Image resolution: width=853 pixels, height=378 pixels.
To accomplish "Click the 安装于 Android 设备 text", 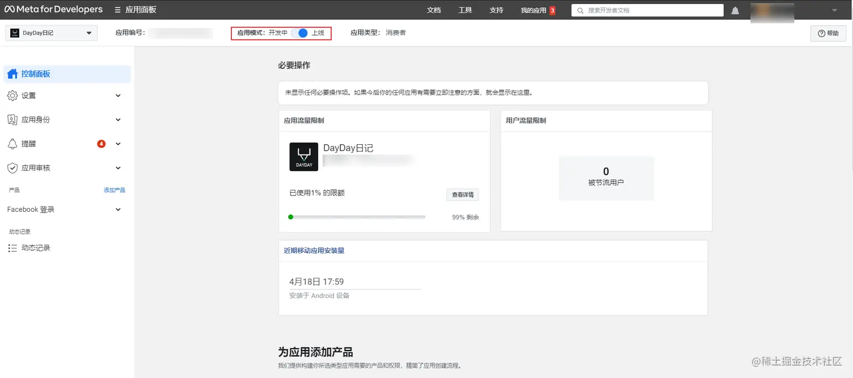I will [319, 296].
